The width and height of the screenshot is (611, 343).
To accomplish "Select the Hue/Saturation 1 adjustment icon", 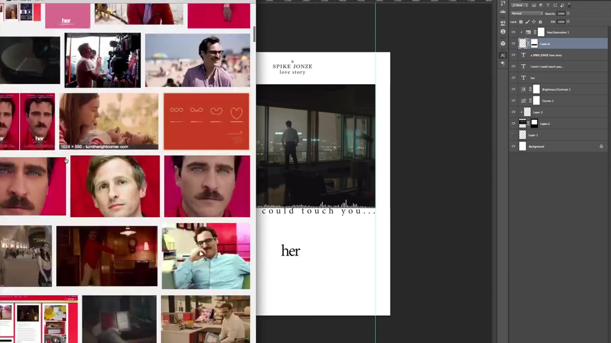I will pyautogui.click(x=528, y=32).
